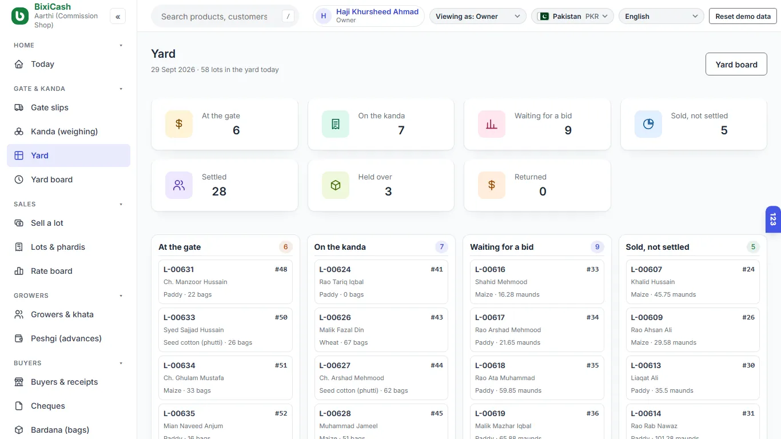This screenshot has width=781, height=439.
Task: Open lot card L-00624 Rao Tariq Iqbal
Action: click(381, 282)
